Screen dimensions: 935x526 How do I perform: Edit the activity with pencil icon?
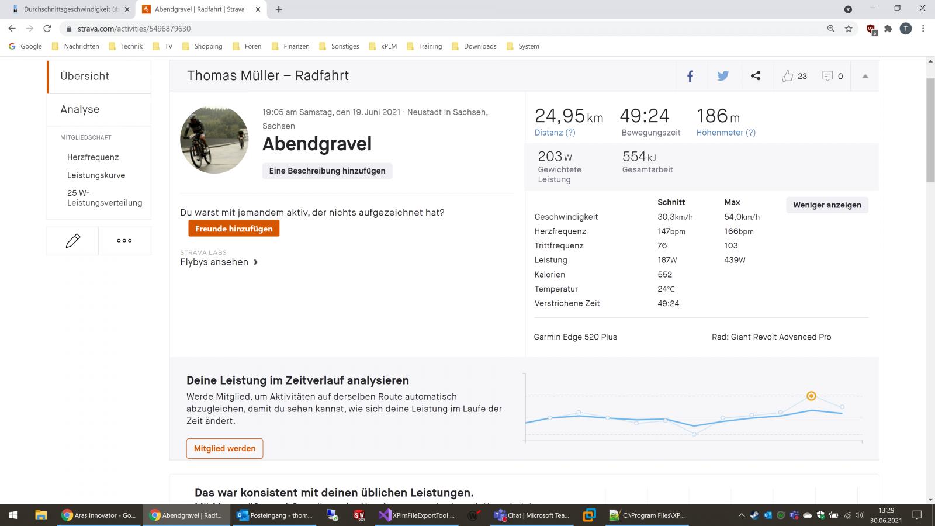(x=73, y=241)
